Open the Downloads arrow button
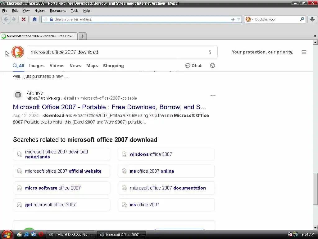 312,19
